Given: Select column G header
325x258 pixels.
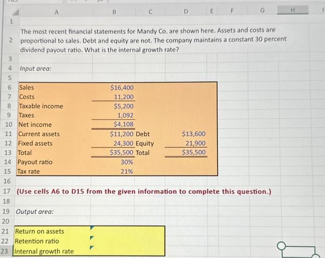Looking at the screenshot, I should point(262,10).
